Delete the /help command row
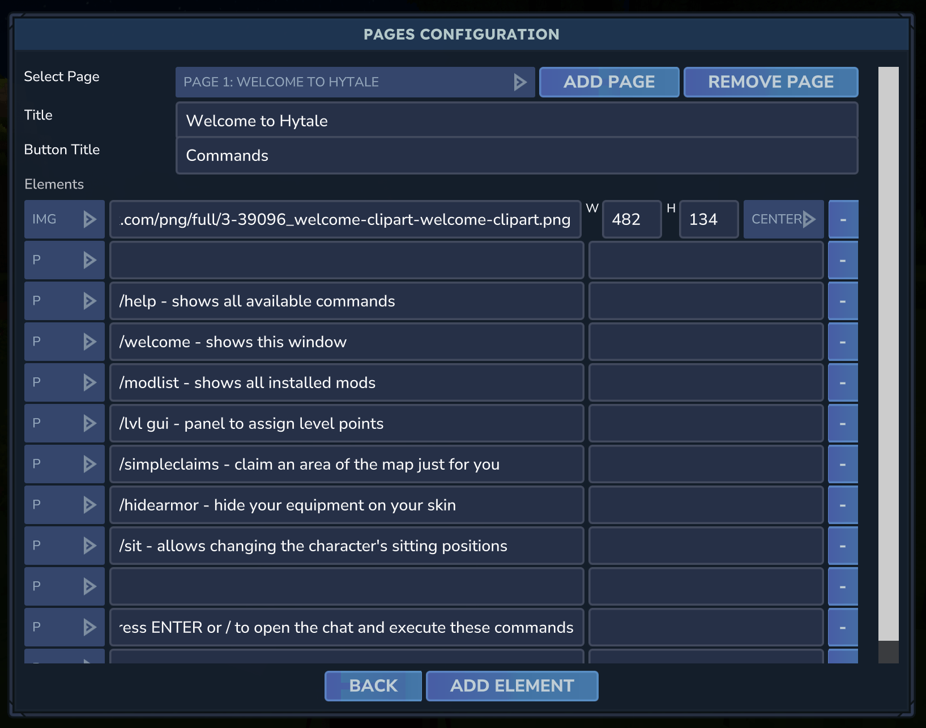This screenshot has height=728, width=926. click(x=843, y=301)
